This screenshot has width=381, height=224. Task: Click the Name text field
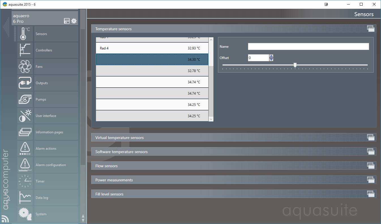308,47
